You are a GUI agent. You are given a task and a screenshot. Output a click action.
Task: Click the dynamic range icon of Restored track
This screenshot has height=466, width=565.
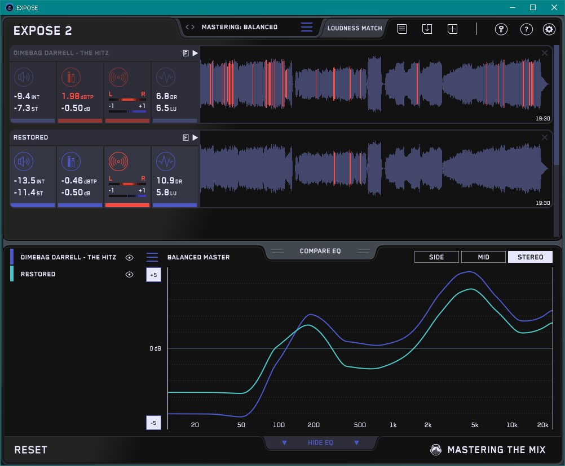(165, 162)
